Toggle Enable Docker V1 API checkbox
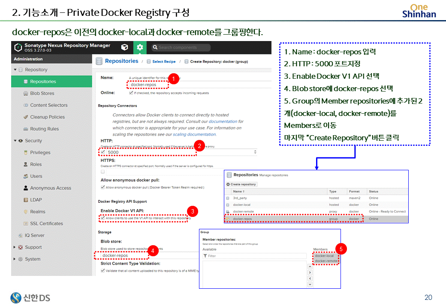Screen dimensions: 446x308 pos(102,218)
